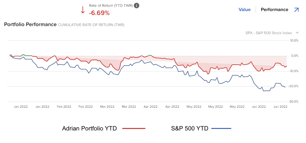Click the 10.0% y-axis label
306x143 pixels.
point(294,40)
